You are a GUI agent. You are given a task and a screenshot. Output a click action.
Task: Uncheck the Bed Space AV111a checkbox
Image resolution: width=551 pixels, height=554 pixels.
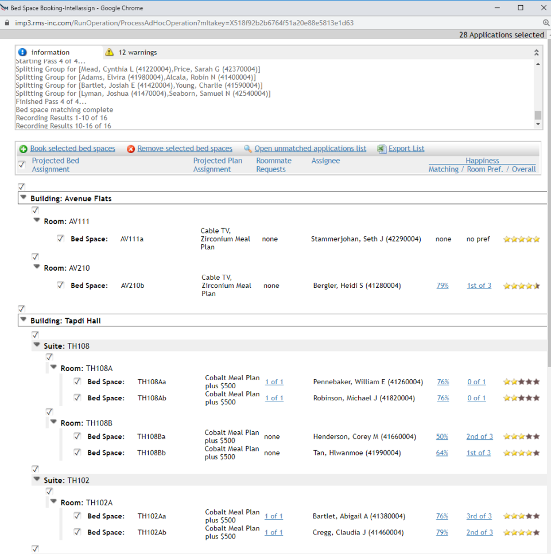60,239
